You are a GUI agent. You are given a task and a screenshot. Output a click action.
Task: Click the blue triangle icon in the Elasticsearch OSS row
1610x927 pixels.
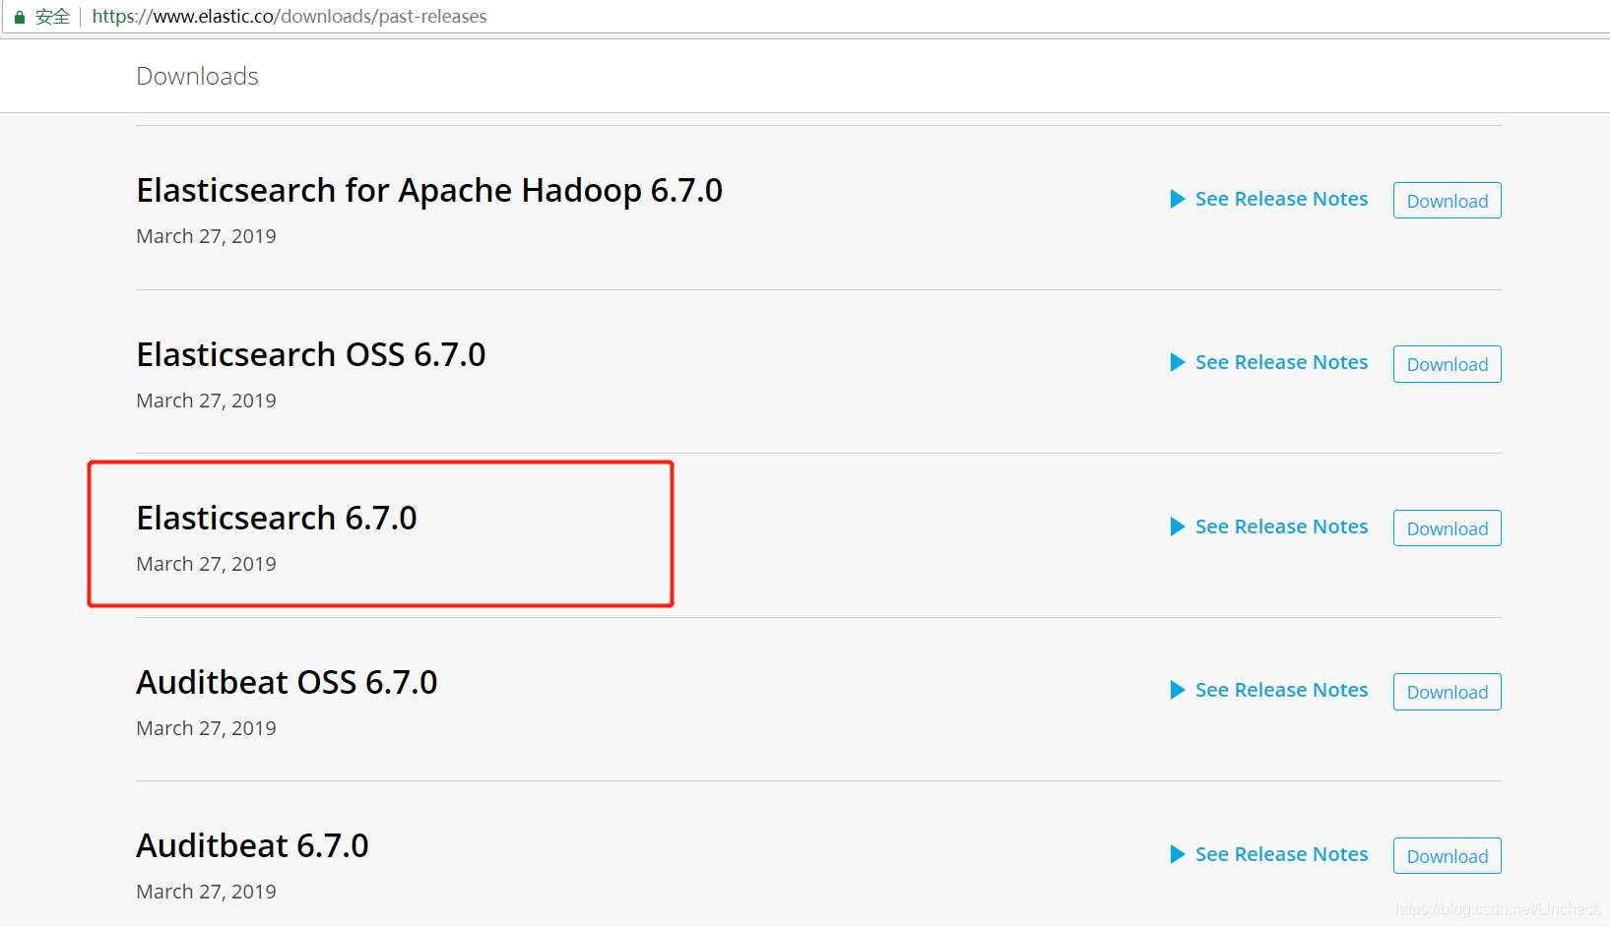[x=1177, y=362]
